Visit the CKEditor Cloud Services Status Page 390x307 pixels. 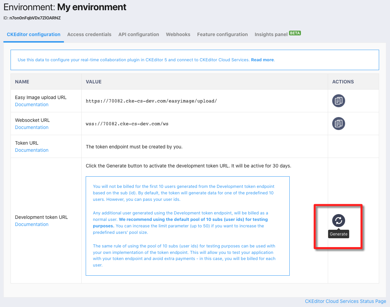[x=345, y=301]
